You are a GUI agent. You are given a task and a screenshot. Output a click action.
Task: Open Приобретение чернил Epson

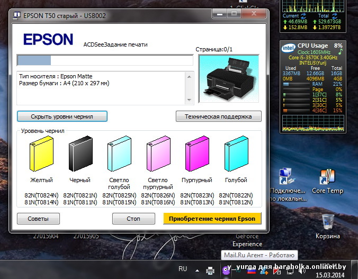click(x=212, y=219)
